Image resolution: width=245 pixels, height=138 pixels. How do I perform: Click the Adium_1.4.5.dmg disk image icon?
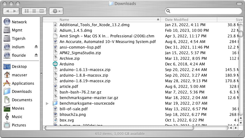(55, 30)
